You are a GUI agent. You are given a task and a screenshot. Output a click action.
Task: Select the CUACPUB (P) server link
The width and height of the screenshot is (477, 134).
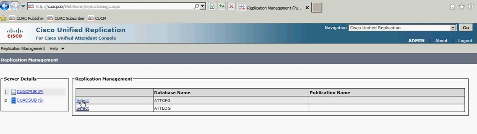click(x=30, y=92)
